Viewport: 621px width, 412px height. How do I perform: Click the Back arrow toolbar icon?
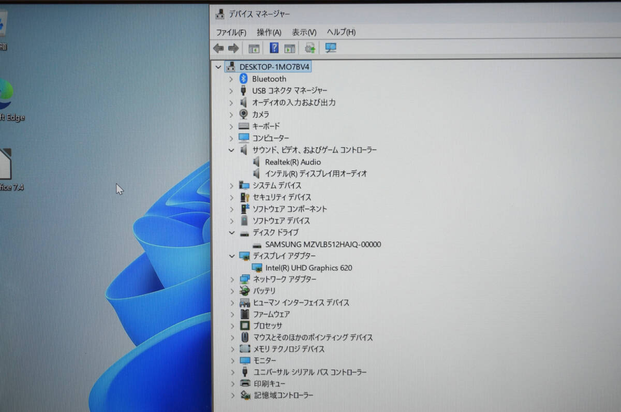click(218, 48)
